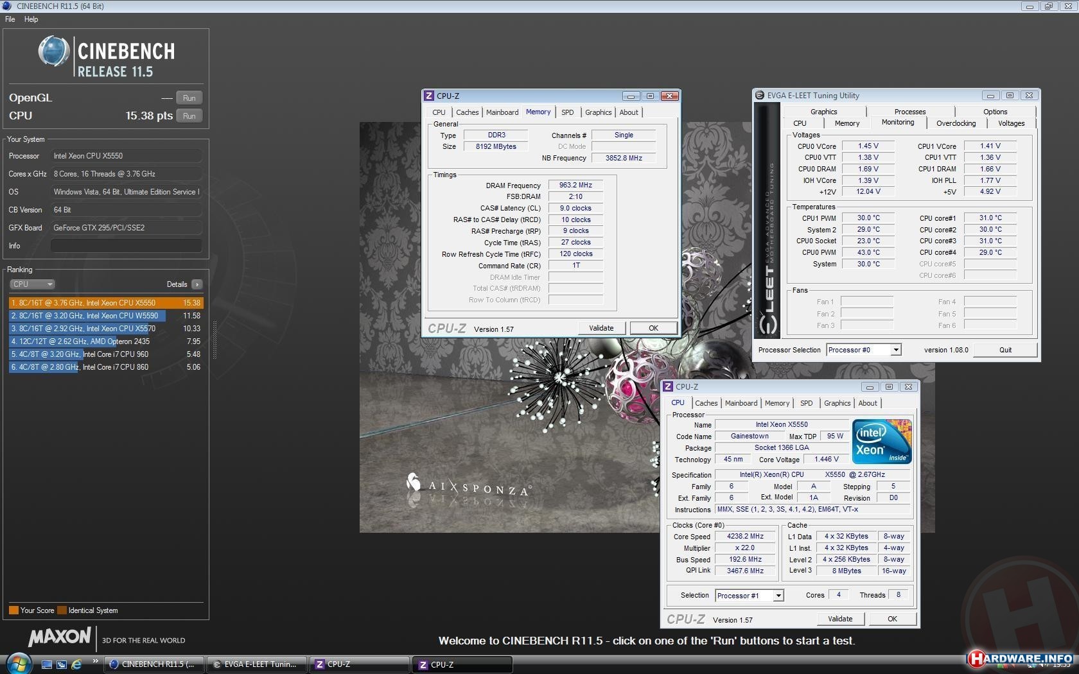
Task: Open Processor Selection dropdown in E-LEET
Action: click(x=864, y=350)
